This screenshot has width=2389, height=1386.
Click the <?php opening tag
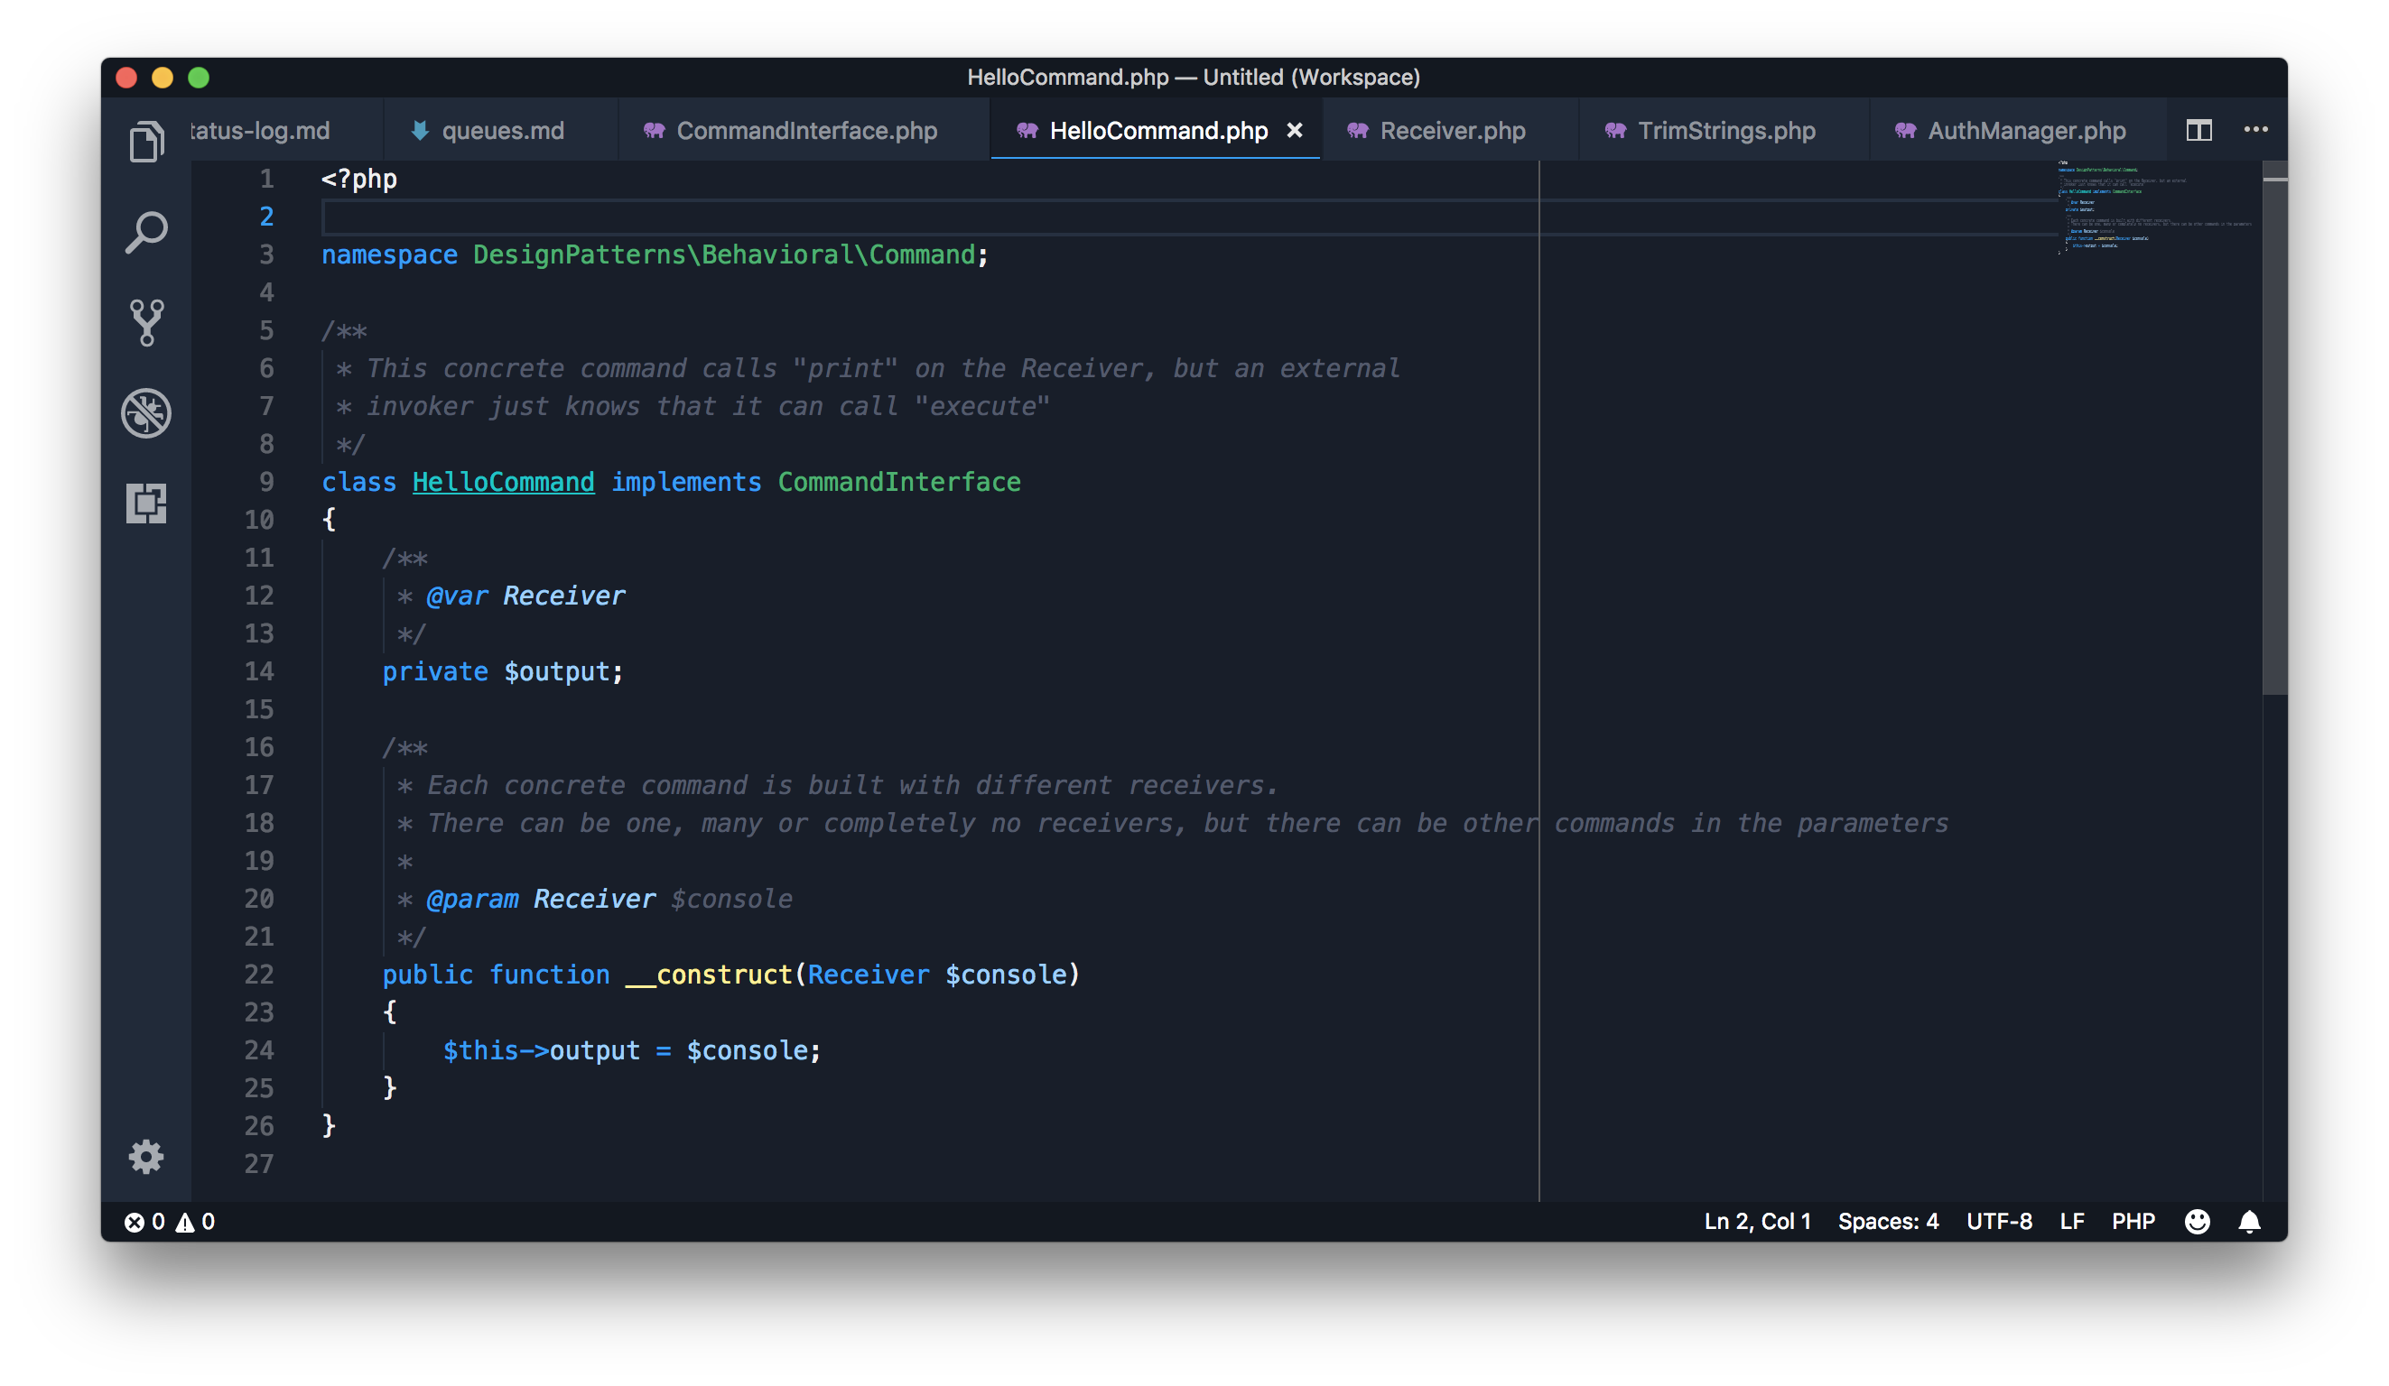tap(359, 179)
